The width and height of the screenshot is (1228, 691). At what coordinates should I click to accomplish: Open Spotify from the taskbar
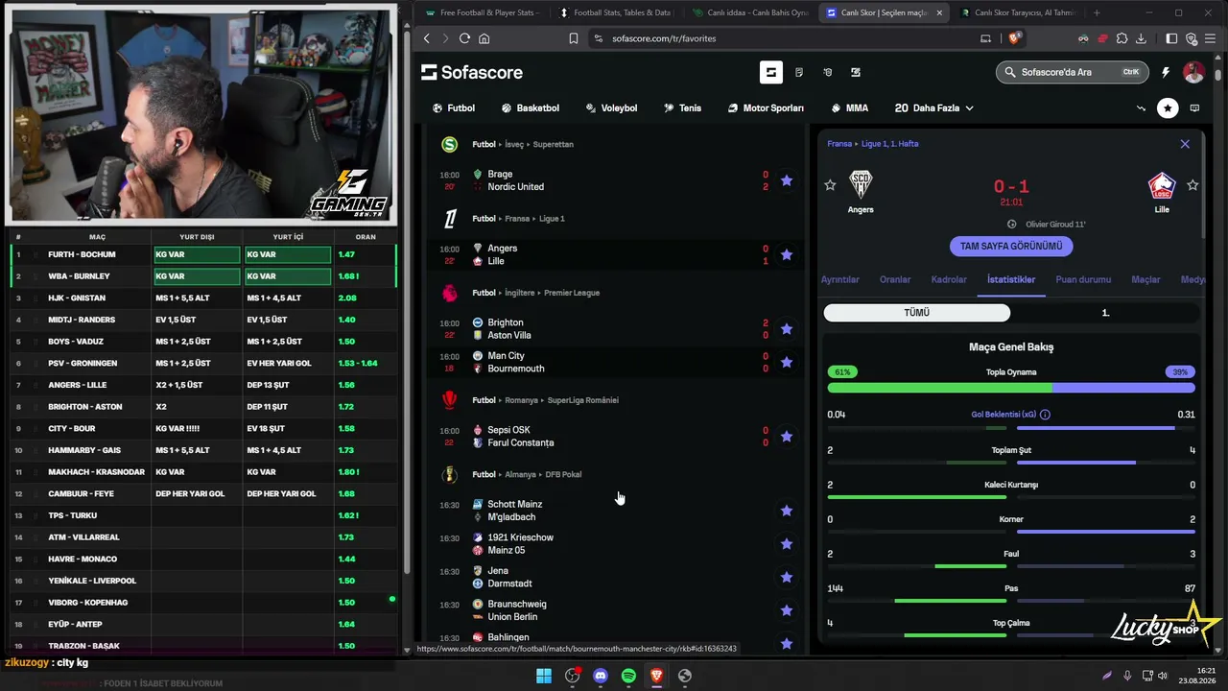pos(628,676)
